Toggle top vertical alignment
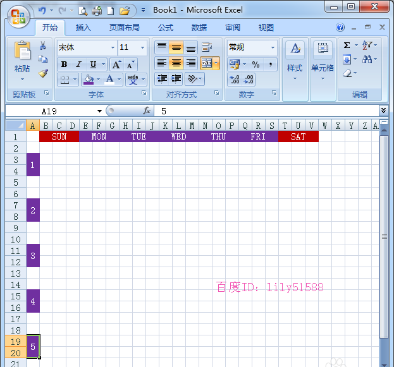 (x=162, y=47)
